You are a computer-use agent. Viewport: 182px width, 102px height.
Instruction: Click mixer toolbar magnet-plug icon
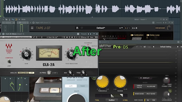(x=6, y=19)
